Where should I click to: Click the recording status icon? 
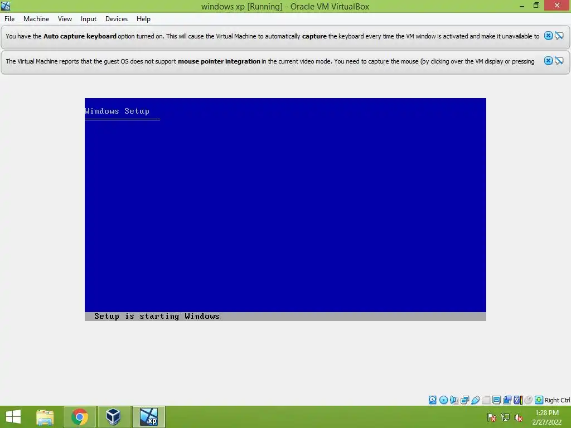[x=507, y=400]
